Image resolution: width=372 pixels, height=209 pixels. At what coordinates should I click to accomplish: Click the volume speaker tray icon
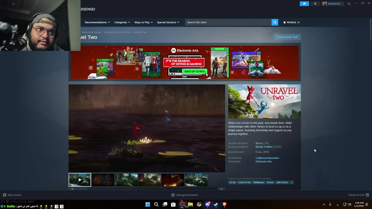pos(349,204)
